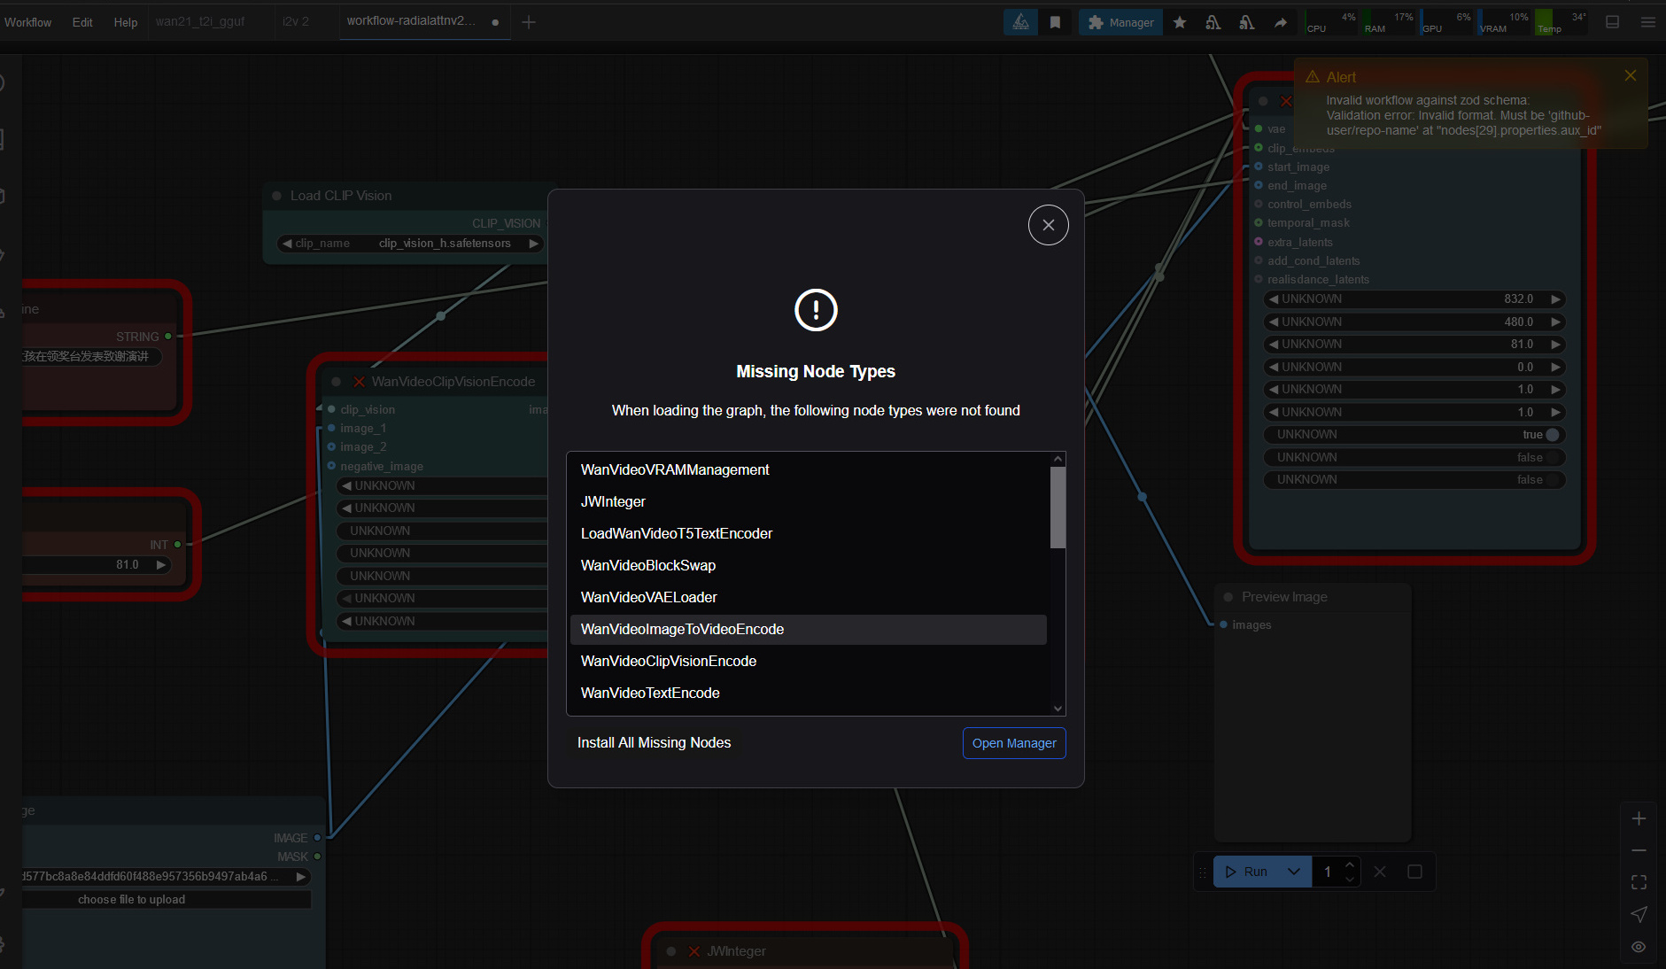Image resolution: width=1666 pixels, height=969 pixels.
Task: Zoom out with the minus canvas control
Action: tap(1639, 850)
